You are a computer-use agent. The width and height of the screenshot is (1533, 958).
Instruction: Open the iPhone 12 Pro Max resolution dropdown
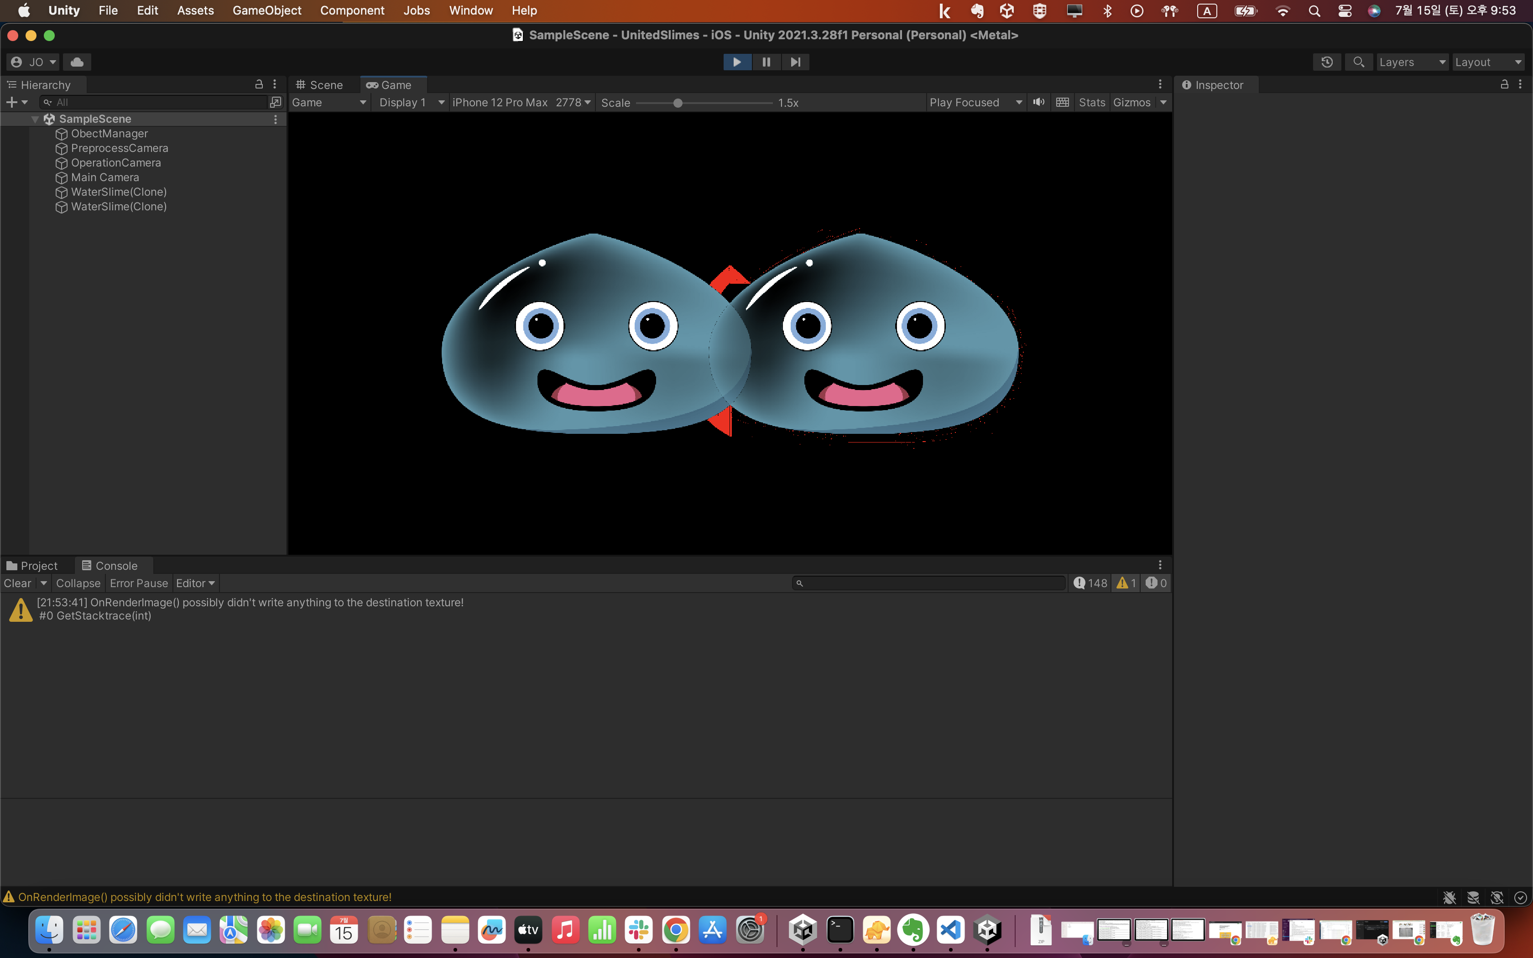click(x=521, y=102)
